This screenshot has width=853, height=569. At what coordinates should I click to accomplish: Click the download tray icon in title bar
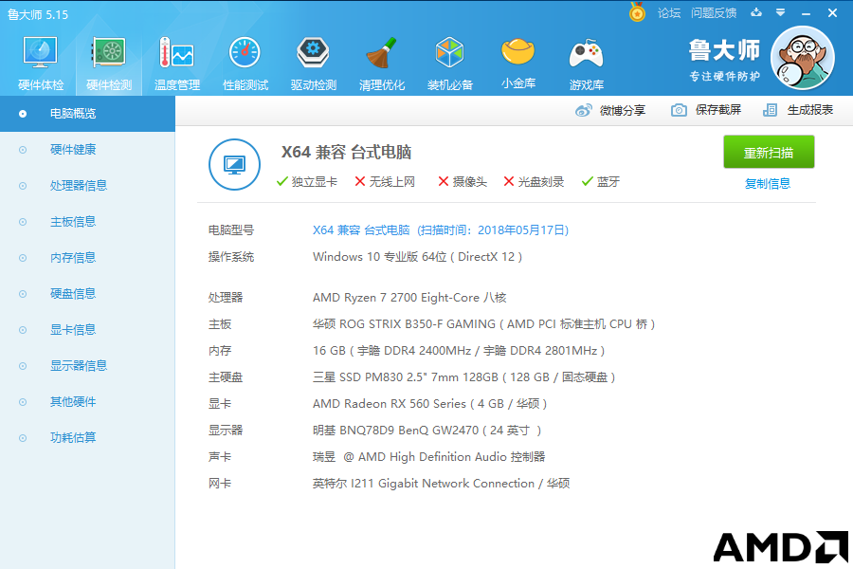(756, 12)
